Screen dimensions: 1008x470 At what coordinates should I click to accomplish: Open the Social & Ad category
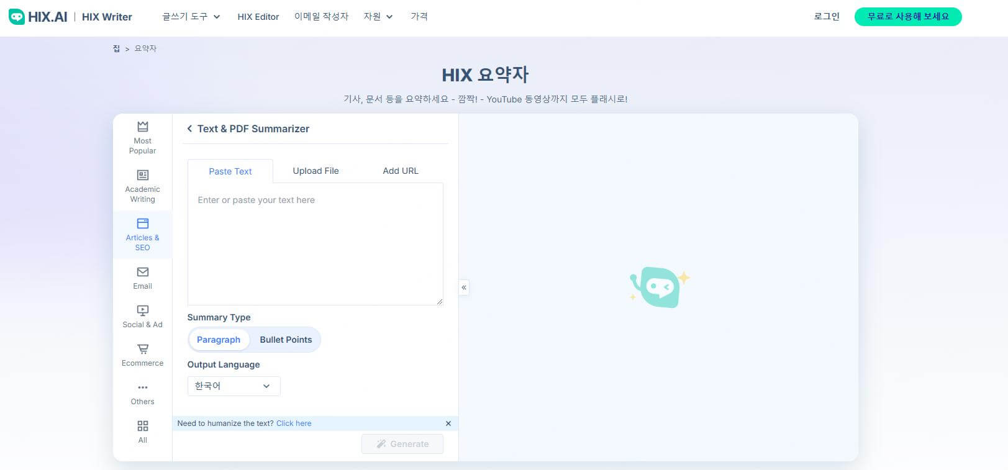142,317
